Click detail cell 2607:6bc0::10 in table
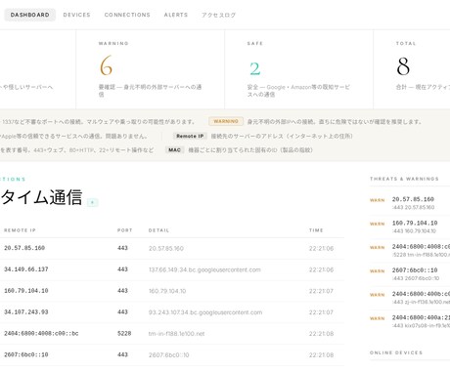Viewport: 450px width, 371px height. pyautogui.click(x=169, y=355)
